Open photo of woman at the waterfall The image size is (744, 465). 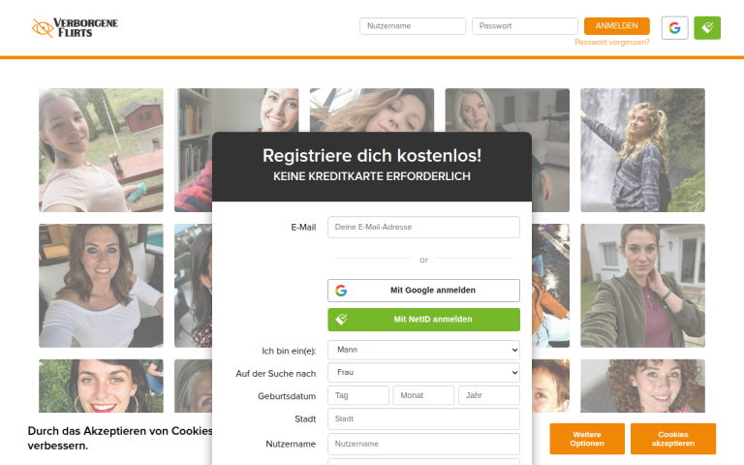click(642, 150)
